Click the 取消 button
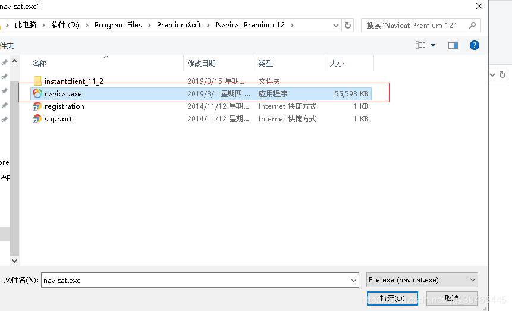This screenshot has height=311, width=512. click(451, 299)
